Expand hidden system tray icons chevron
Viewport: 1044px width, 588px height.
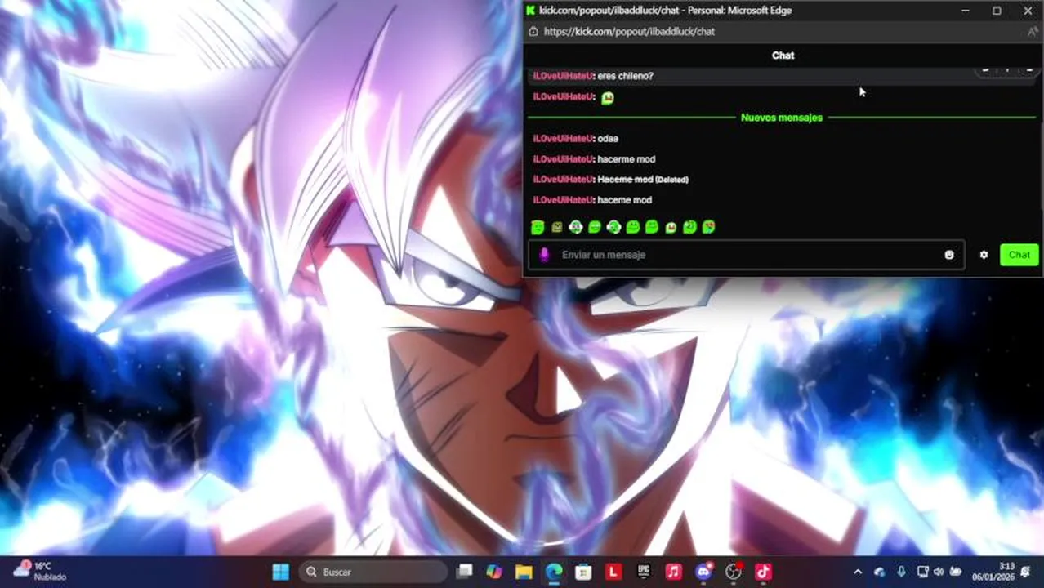(x=857, y=572)
